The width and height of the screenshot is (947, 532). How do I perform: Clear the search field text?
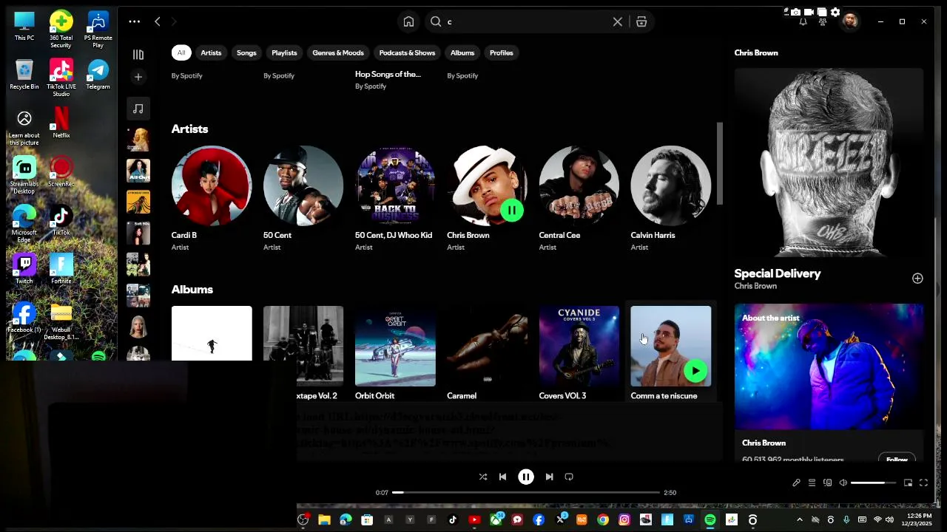point(618,21)
